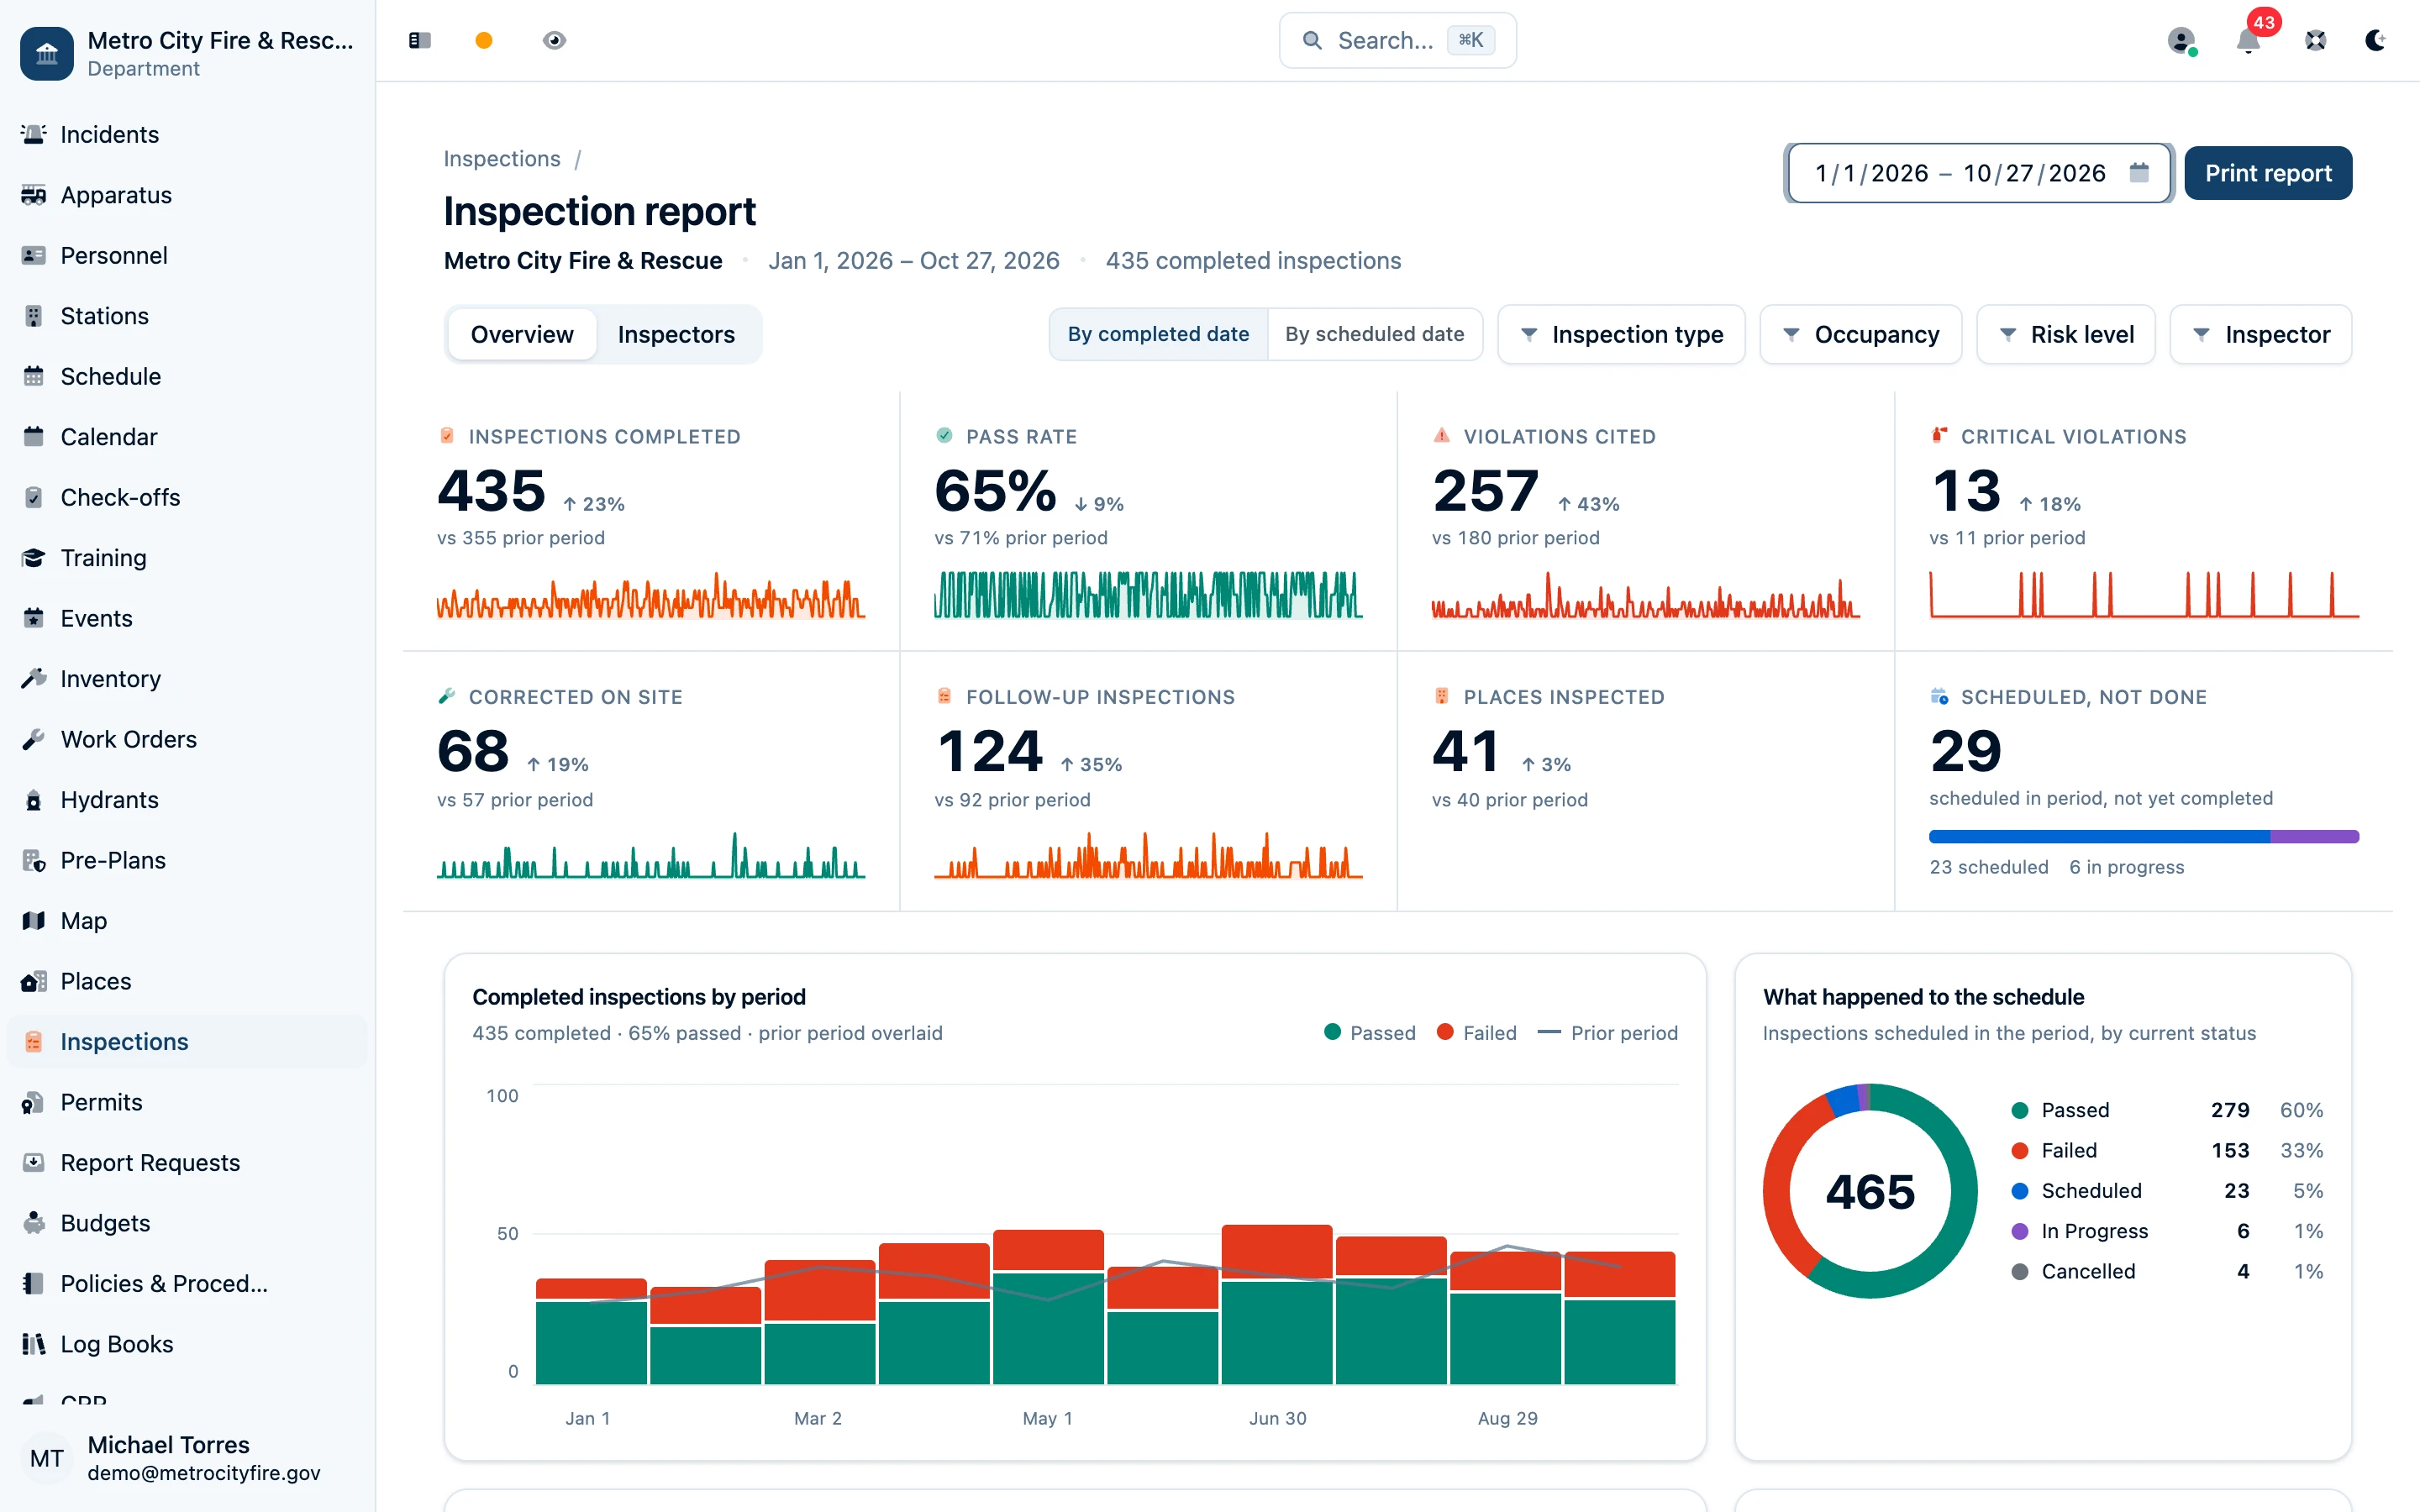Click the Stations building icon

pos(34,316)
